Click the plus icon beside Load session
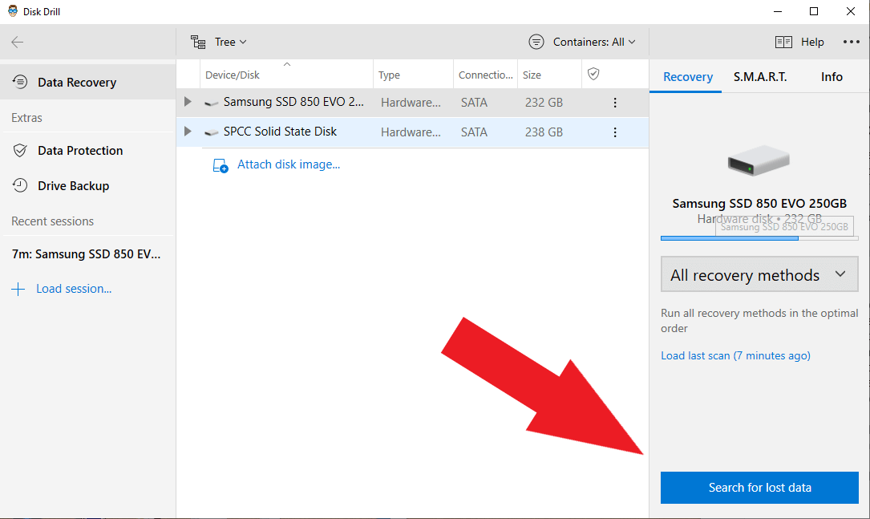 click(18, 289)
